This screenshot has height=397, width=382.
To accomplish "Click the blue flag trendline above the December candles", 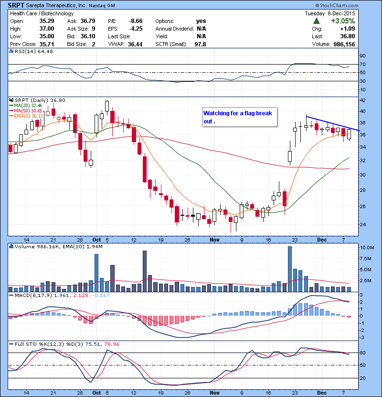I will tap(333, 123).
